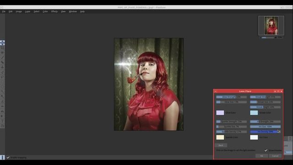293x165 pixels.
Task: Cancel the Lens Flare dialog
Action: [275, 156]
